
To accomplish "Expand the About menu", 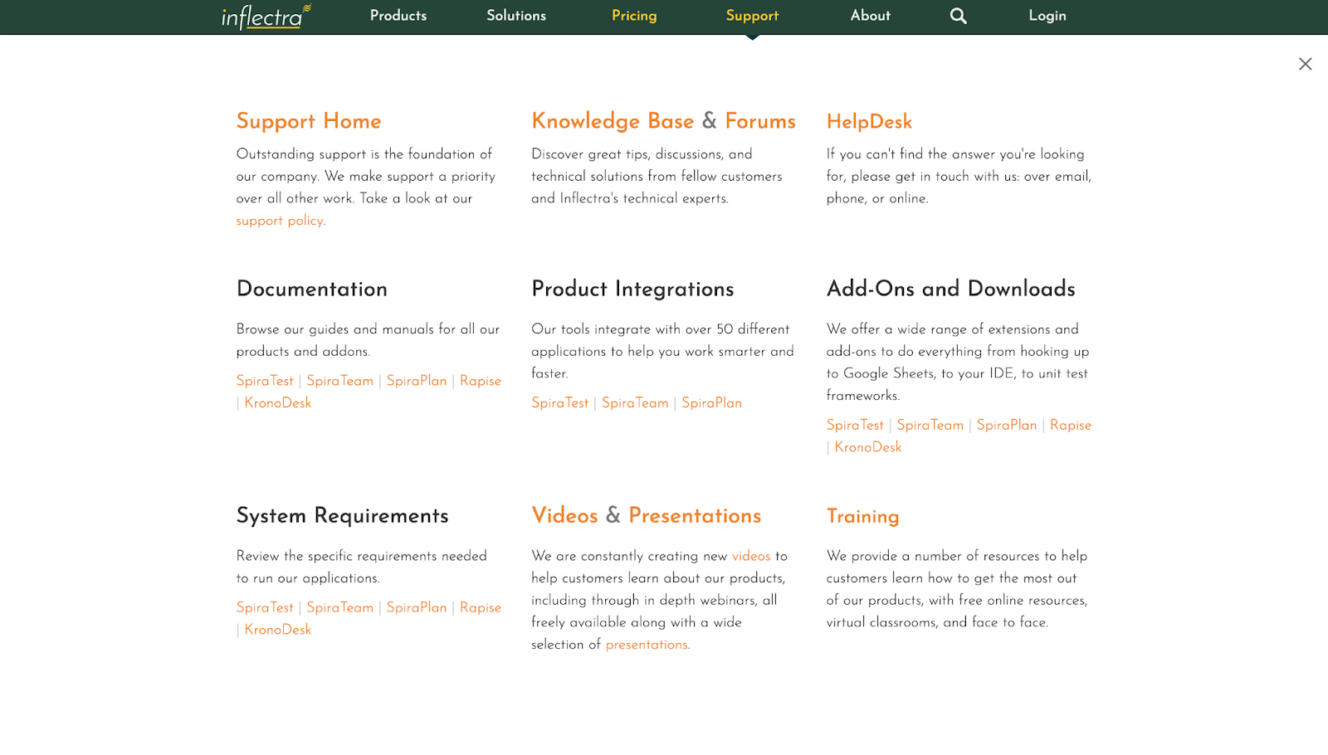I will tap(870, 16).
